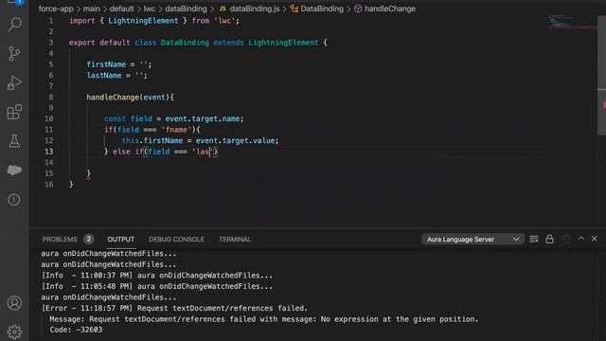Click line number 8 in gutter
The height and width of the screenshot is (341, 606).
click(x=51, y=97)
